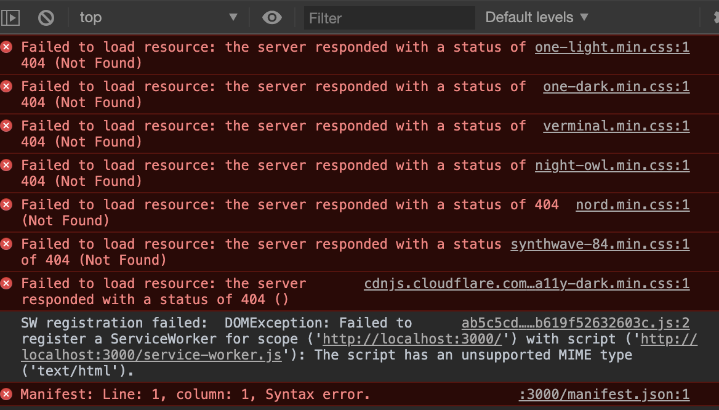Click the http://localhost:3000/ scope link
Image resolution: width=719 pixels, height=410 pixels.
point(411,339)
